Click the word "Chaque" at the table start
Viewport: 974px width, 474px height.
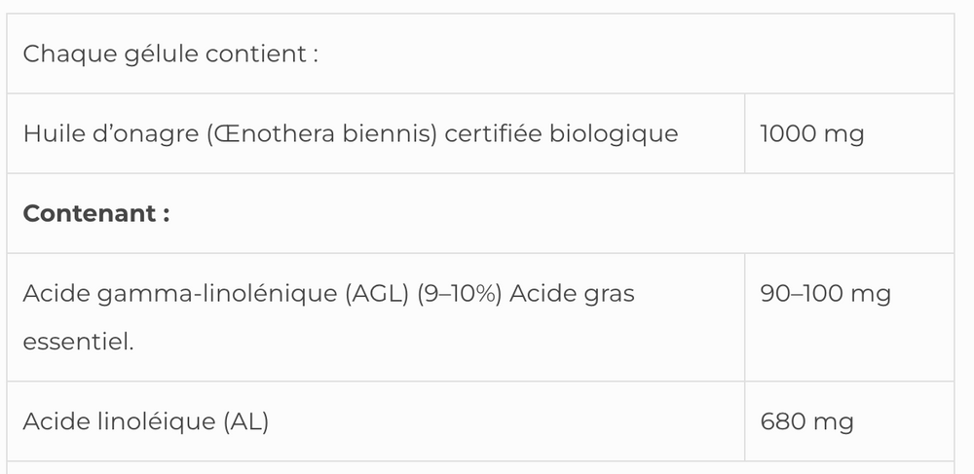coord(63,54)
